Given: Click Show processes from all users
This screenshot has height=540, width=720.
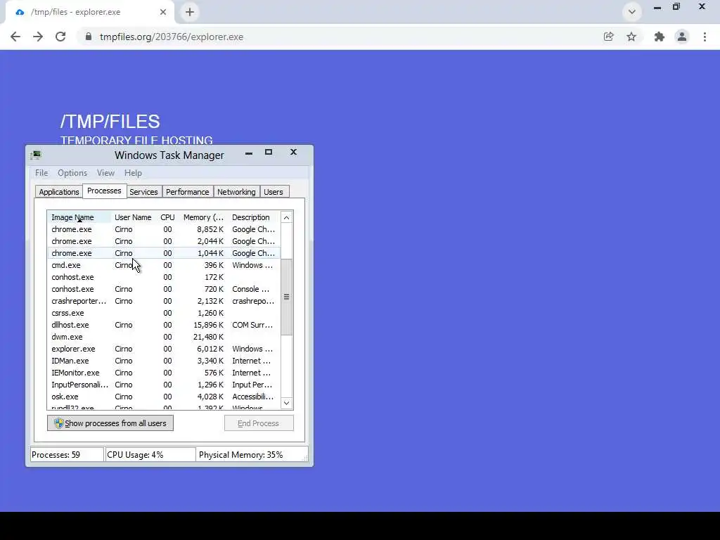Looking at the screenshot, I should pyautogui.click(x=110, y=423).
